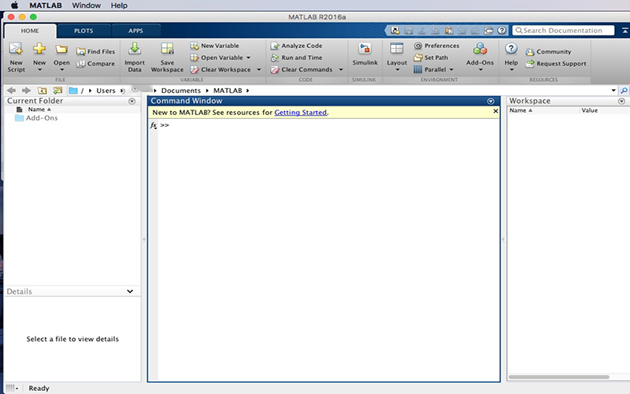Select the MATLAB path segment
Screen dimensions: 630x394
click(228, 91)
